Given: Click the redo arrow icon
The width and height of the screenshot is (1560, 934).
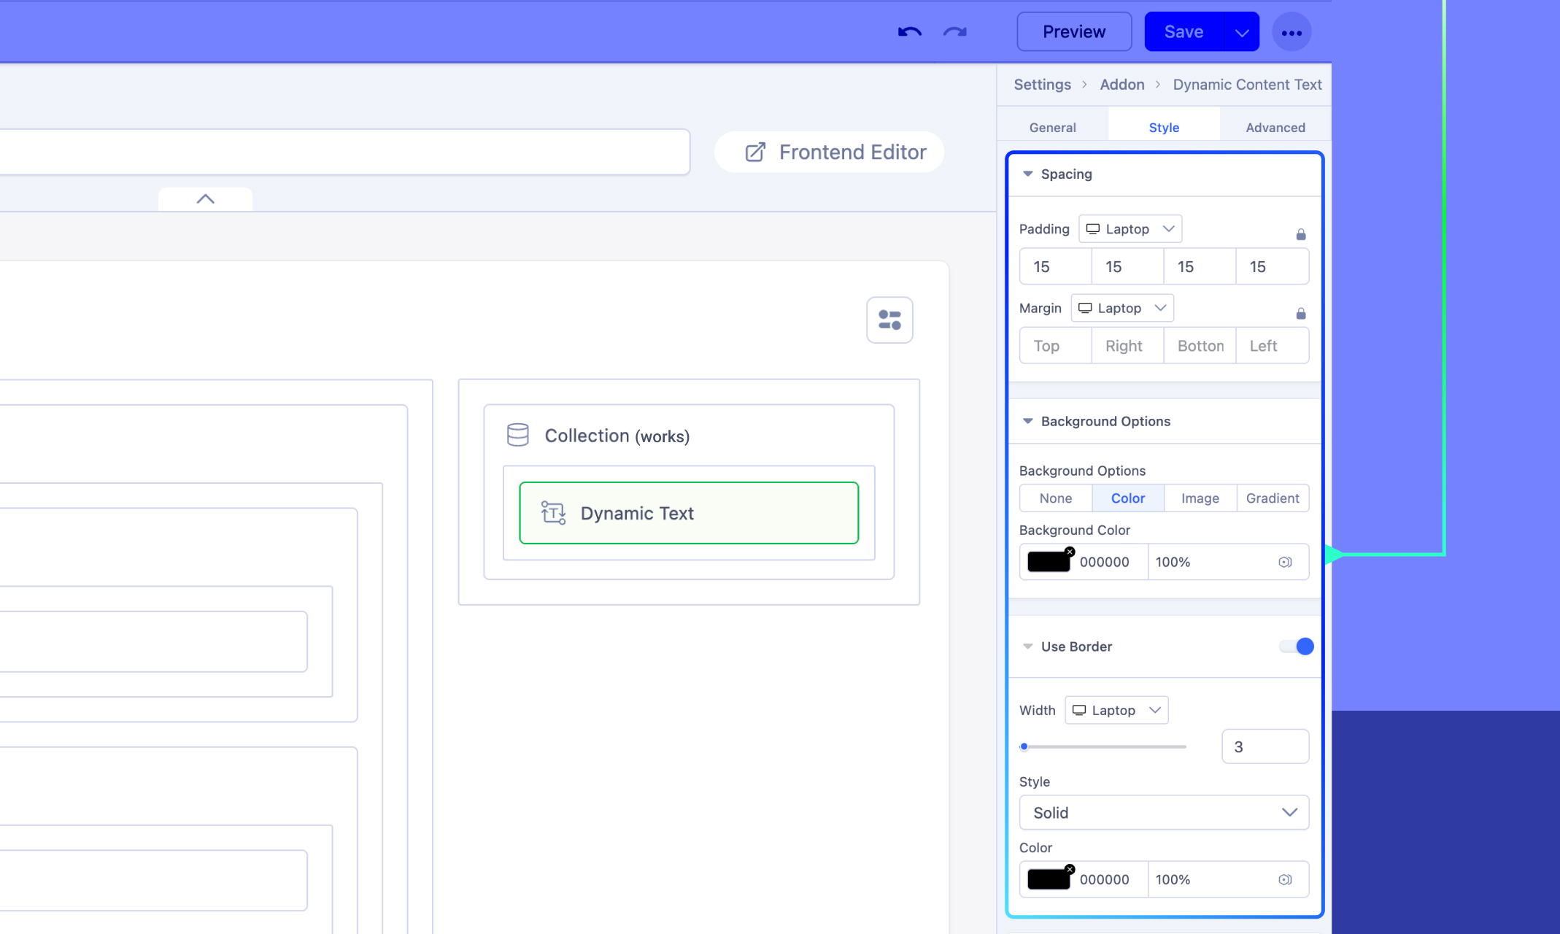Looking at the screenshot, I should 954,32.
